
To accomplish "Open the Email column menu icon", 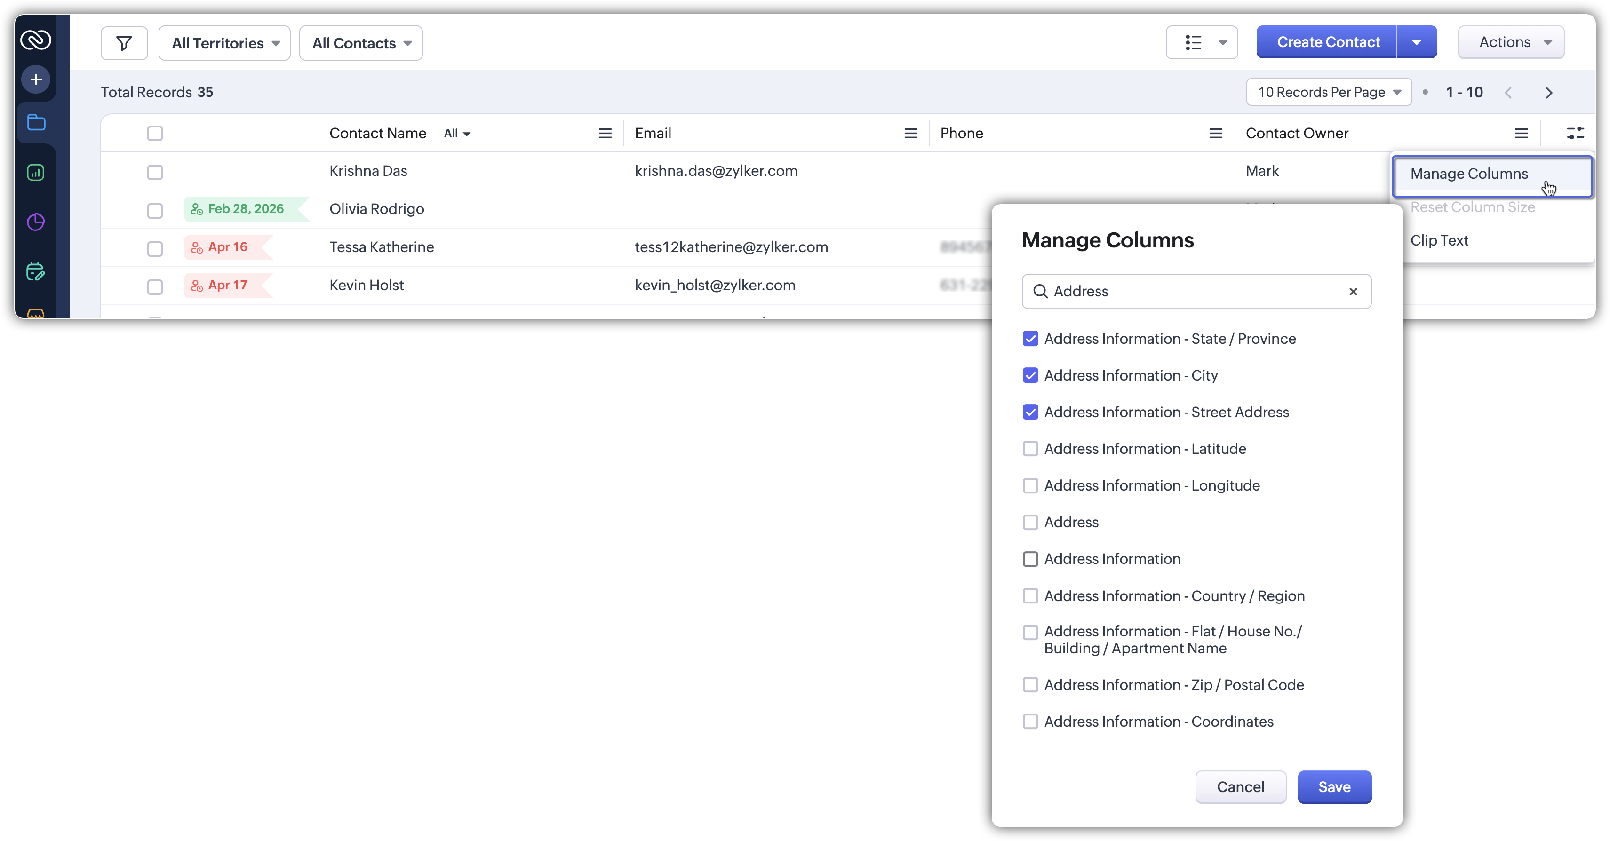I will [x=911, y=134].
